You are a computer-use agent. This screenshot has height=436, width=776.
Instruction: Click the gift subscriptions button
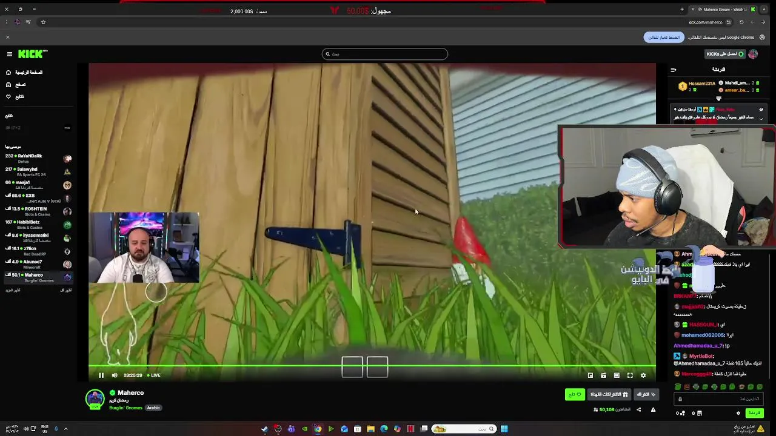pos(609,395)
